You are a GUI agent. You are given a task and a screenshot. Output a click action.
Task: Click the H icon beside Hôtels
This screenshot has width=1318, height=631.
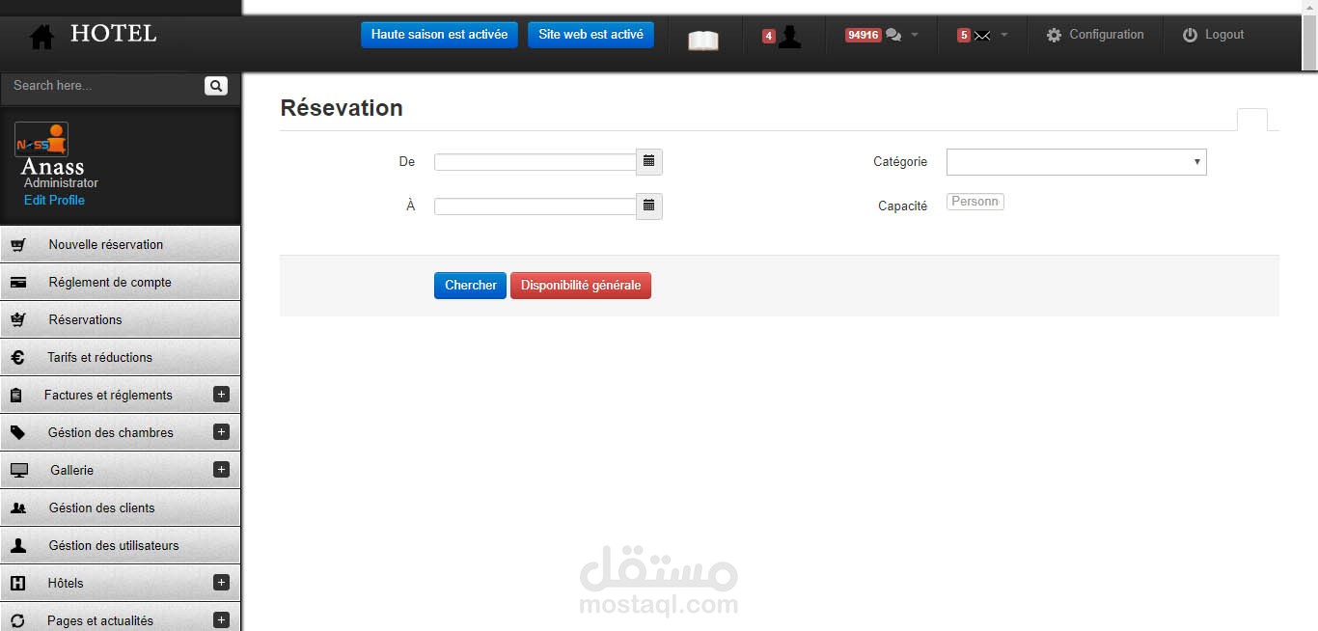17,583
